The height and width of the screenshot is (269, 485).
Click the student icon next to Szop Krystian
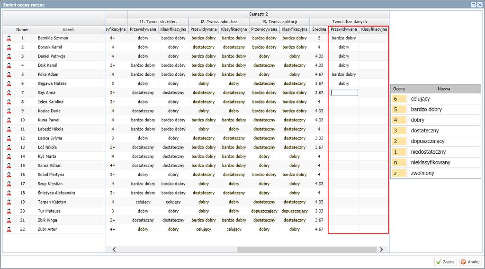(x=9, y=184)
